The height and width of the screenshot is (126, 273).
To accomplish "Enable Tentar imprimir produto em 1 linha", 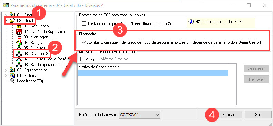I will tap(84, 24).
